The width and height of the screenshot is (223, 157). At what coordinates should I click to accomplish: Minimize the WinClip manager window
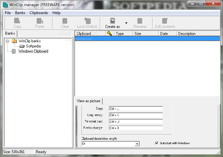(192, 4)
